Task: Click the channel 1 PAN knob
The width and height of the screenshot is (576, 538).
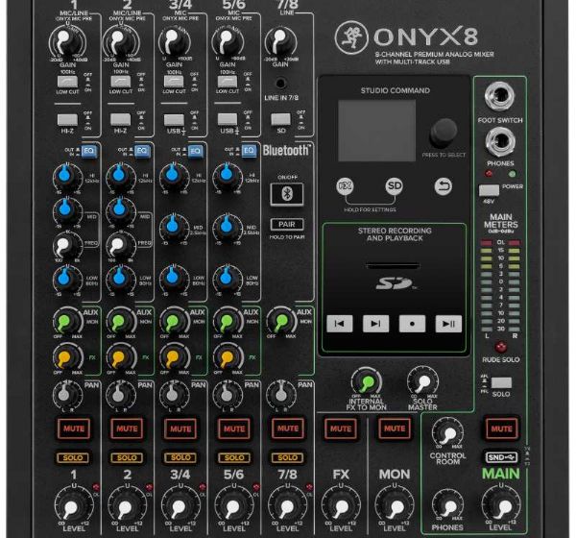Action: click(x=67, y=395)
